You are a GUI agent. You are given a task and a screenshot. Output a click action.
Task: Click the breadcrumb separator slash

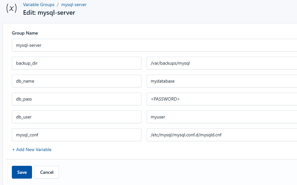pos(58,4)
